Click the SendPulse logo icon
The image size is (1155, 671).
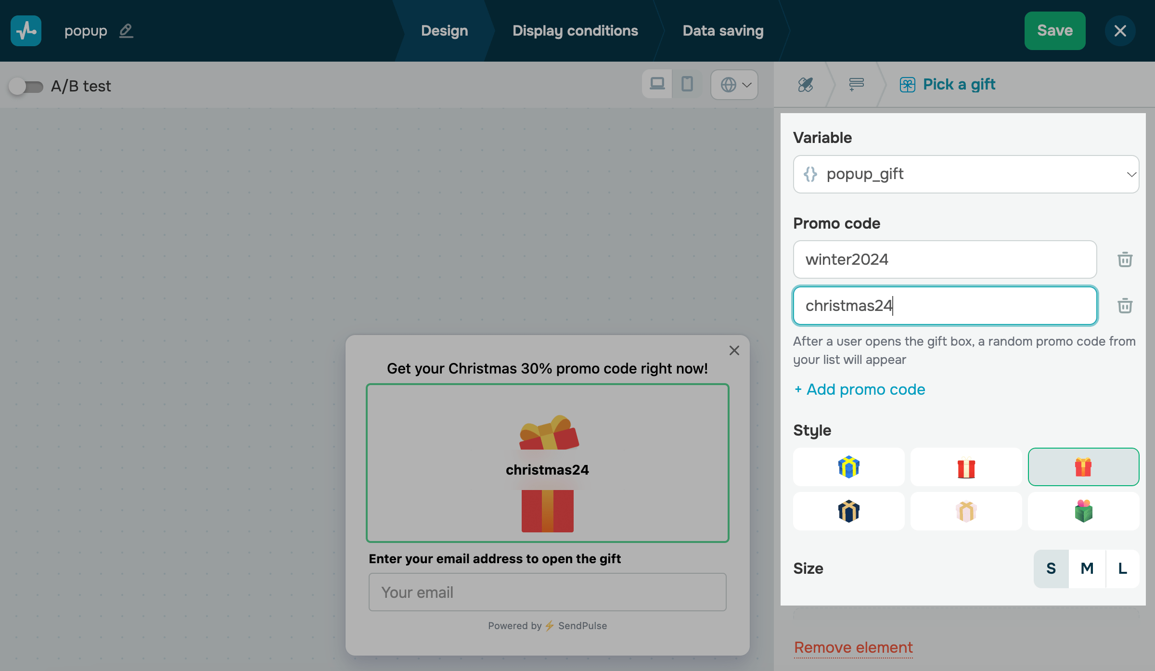click(26, 31)
